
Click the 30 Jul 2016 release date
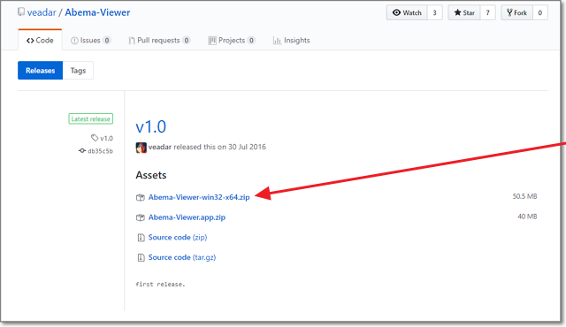pos(247,147)
